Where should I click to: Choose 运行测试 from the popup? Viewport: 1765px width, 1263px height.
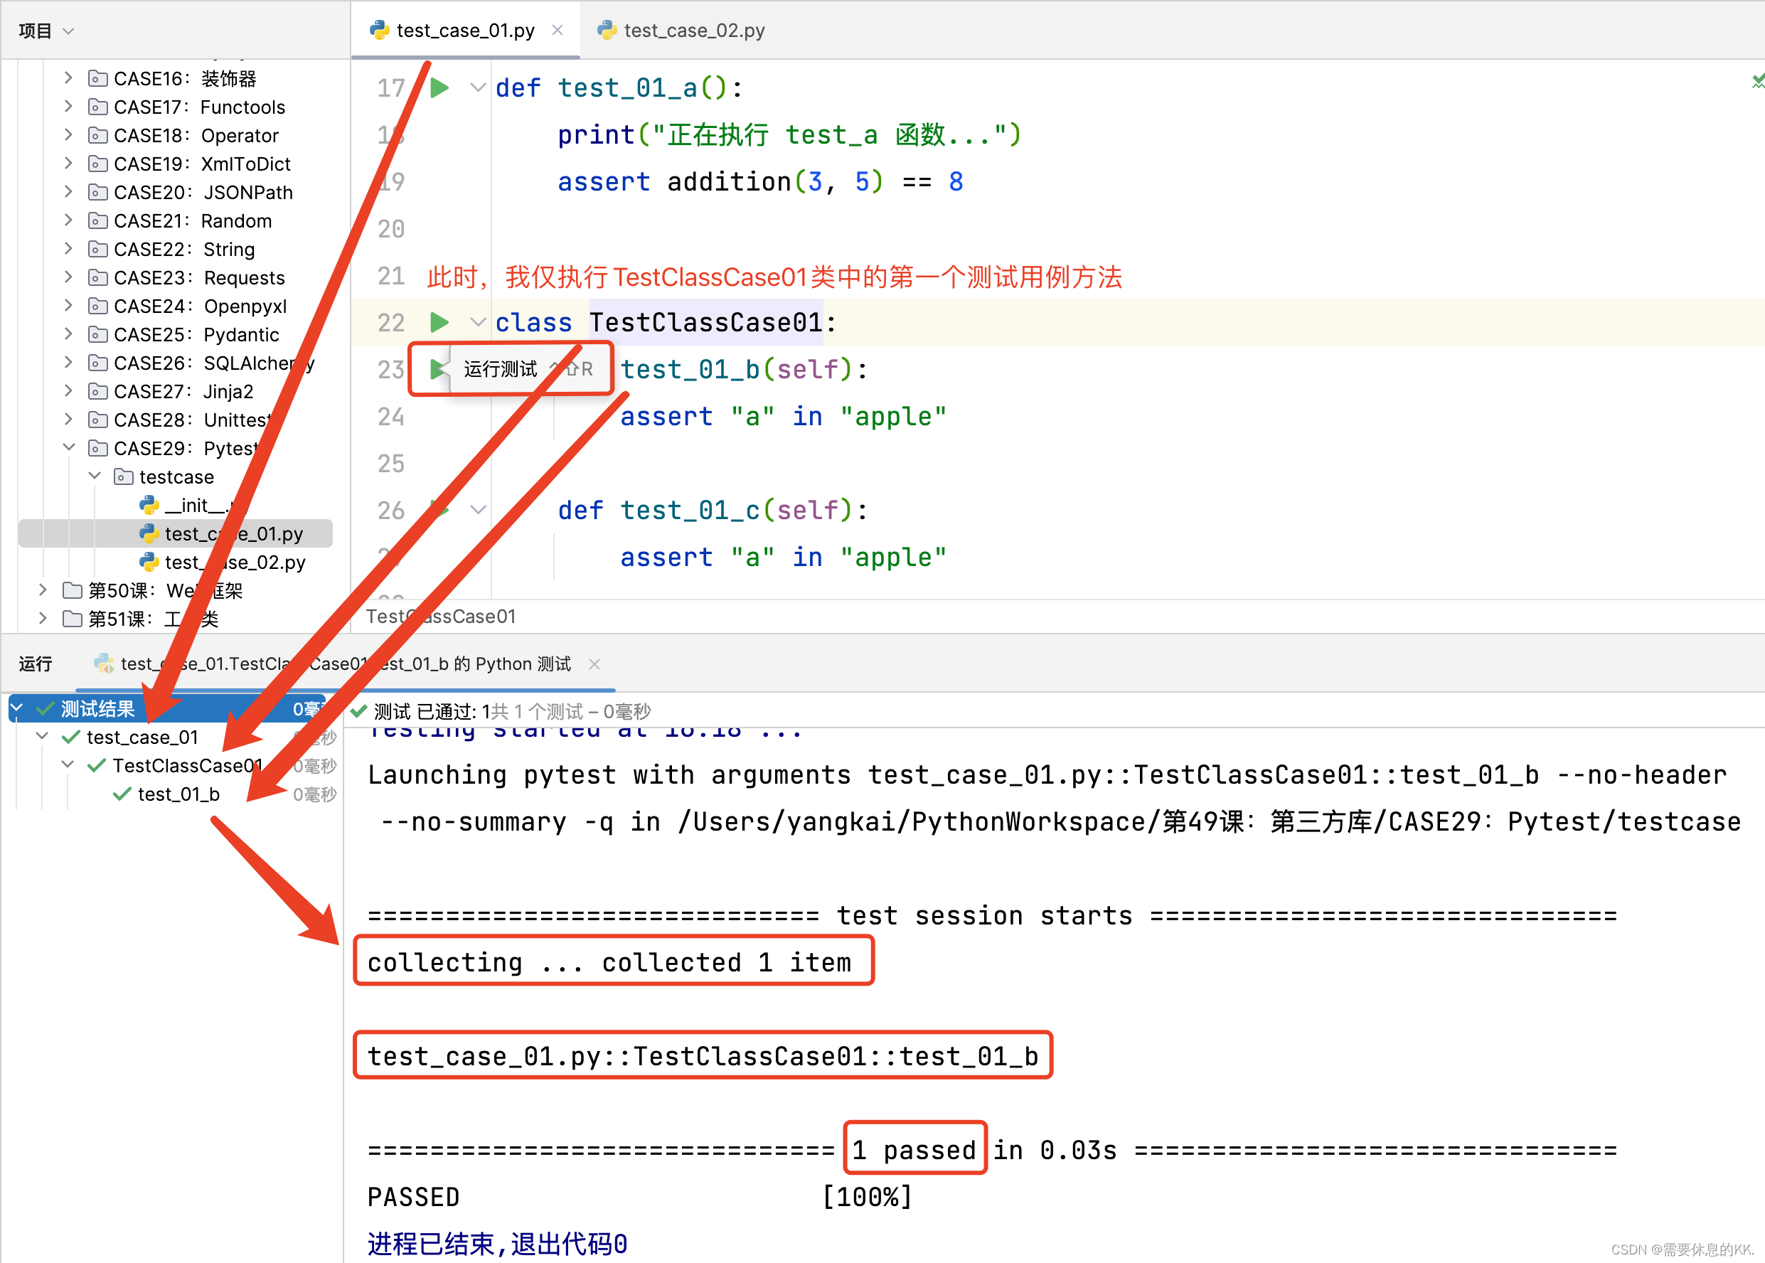pos(501,368)
